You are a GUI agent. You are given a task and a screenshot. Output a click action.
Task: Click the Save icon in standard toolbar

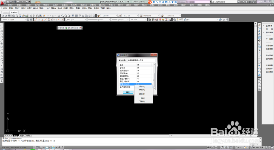pos(9,16)
